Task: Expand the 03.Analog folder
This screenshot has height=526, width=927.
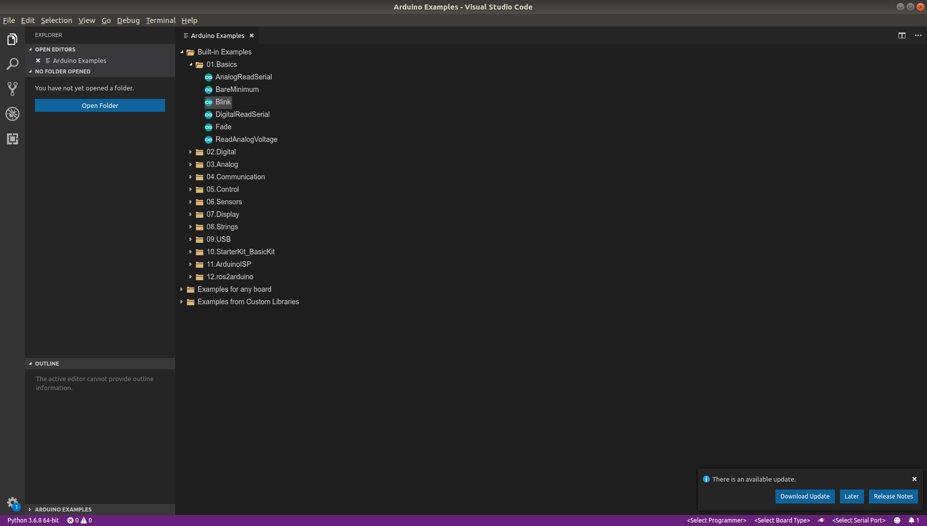Action: (191, 164)
